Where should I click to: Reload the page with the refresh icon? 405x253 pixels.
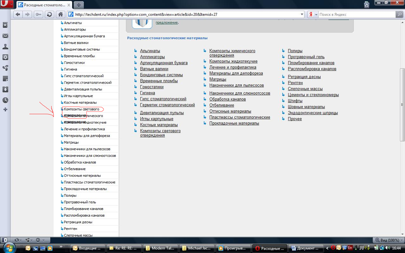49,15
